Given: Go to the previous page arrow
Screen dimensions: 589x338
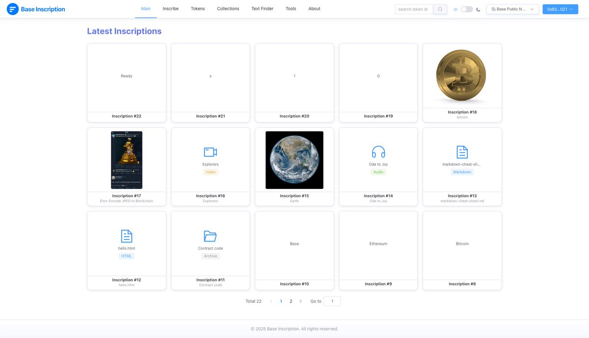Looking at the screenshot, I should pos(271,301).
